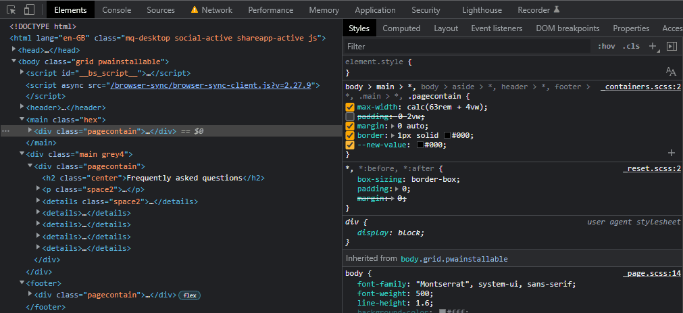Click the Recorder flask icon

point(556,9)
